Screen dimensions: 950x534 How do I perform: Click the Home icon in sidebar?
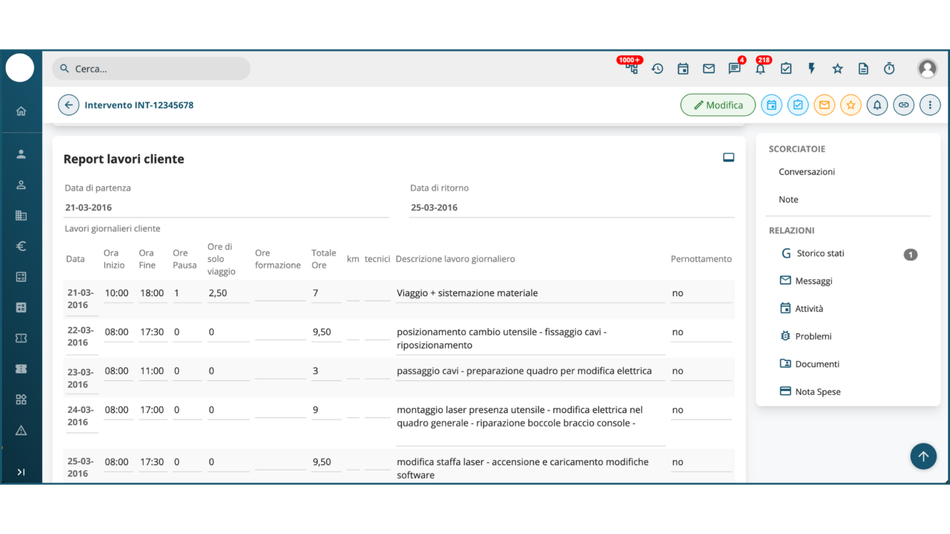(21, 111)
